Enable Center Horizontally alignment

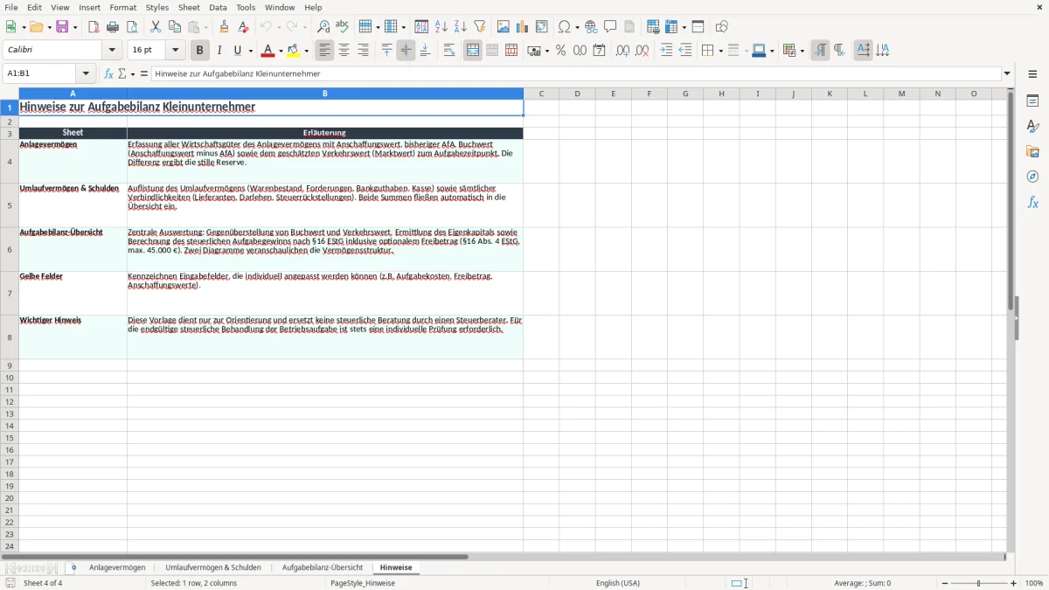344,51
